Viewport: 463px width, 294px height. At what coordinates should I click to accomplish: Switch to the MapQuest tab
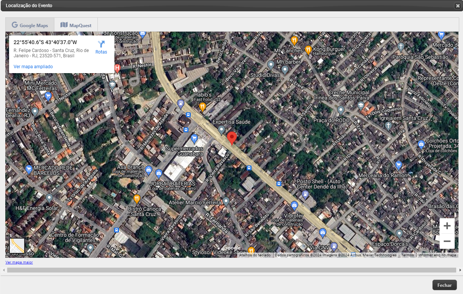(x=76, y=25)
